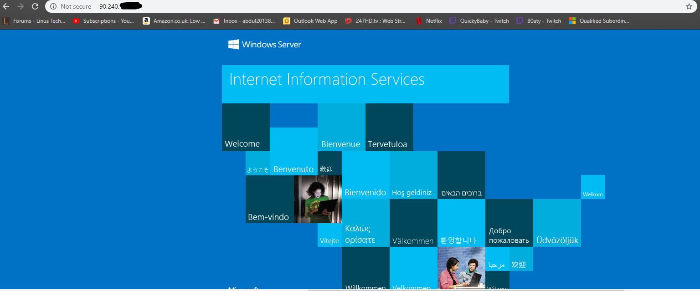Image resolution: width=700 pixels, height=291 pixels.
Task: Click the Bienvenido tile
Action: click(365, 175)
